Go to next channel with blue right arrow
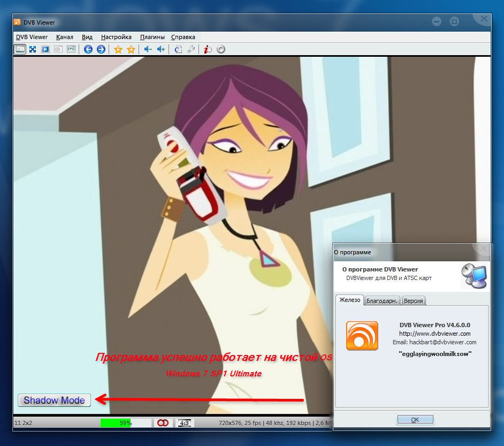This screenshot has width=504, height=446. (101, 49)
